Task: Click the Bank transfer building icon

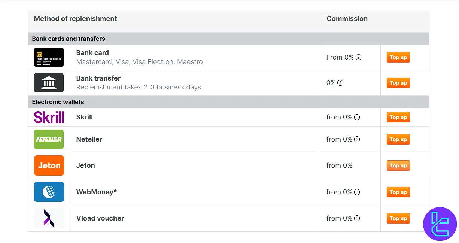Action: tap(49, 83)
